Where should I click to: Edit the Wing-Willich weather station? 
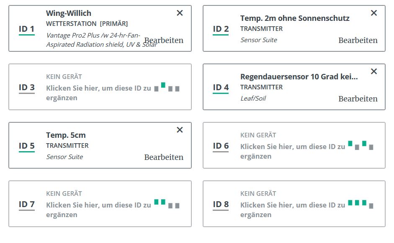(164, 40)
